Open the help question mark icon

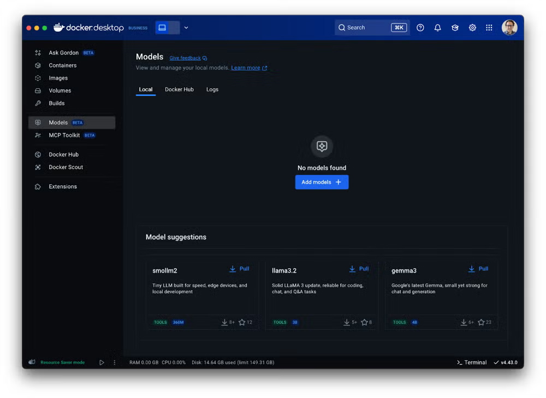coord(420,27)
